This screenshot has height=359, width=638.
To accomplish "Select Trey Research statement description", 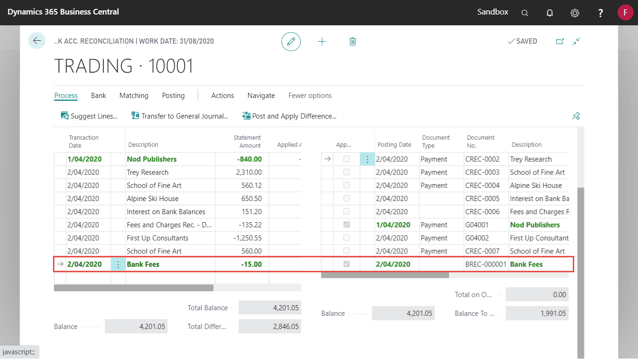I will click(147, 172).
